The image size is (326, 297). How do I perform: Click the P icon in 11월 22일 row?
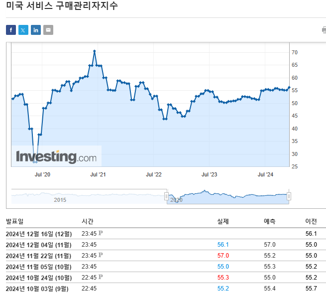[101, 255]
